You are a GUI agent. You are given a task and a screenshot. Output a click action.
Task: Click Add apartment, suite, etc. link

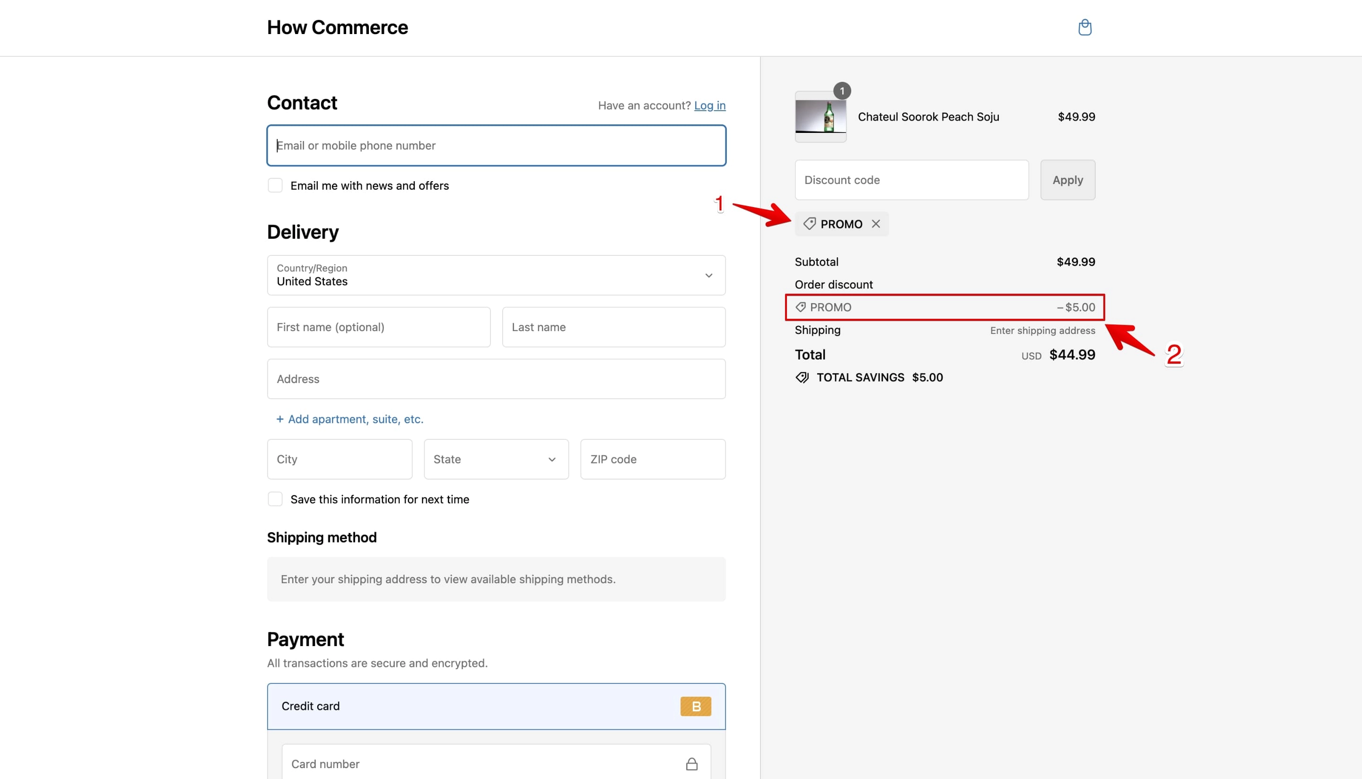355,419
